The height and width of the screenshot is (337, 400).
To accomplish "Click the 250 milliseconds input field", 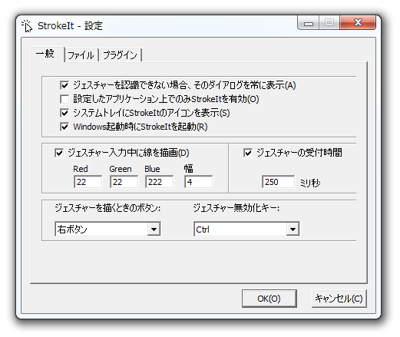I will pos(278,182).
